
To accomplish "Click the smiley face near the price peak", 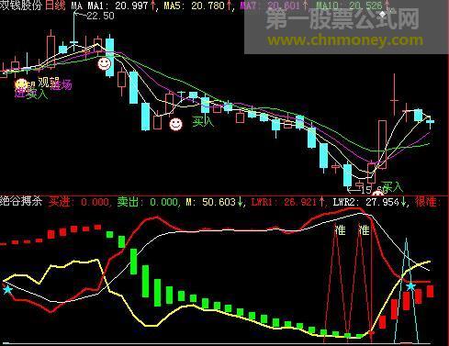I will coord(104,64).
